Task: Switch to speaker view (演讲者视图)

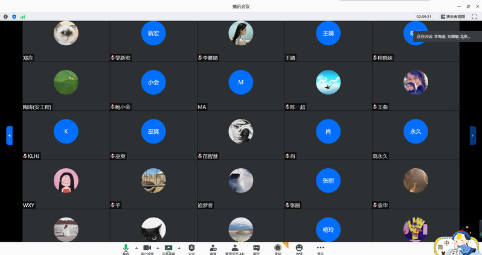Action: [x=453, y=17]
